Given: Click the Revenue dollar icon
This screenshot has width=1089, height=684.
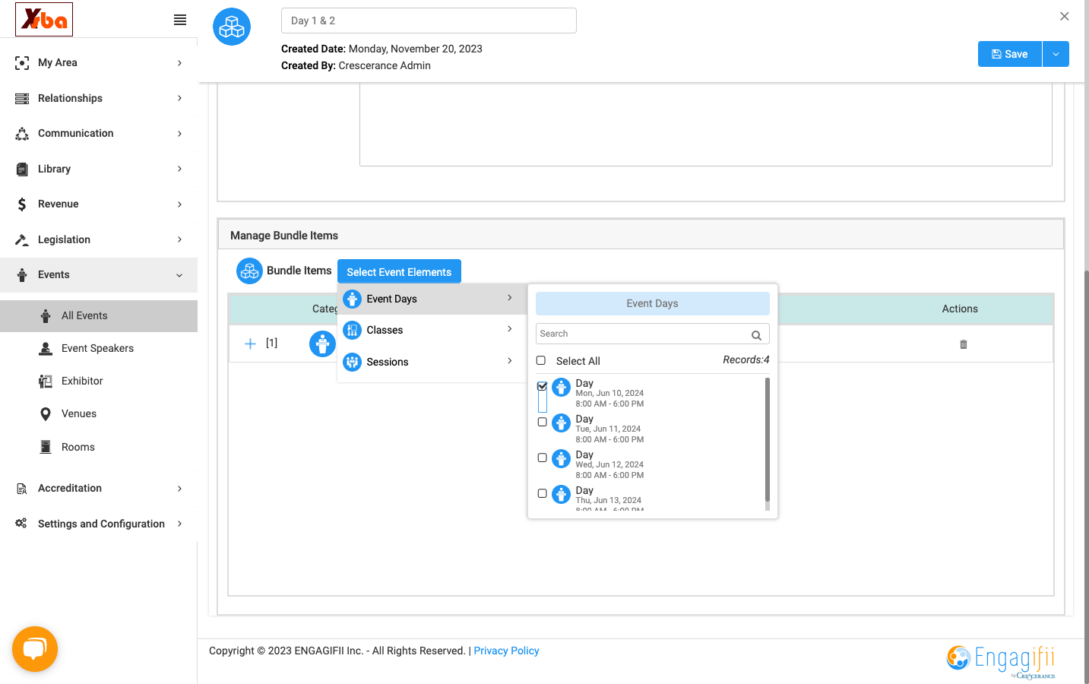Looking at the screenshot, I should 22,204.
